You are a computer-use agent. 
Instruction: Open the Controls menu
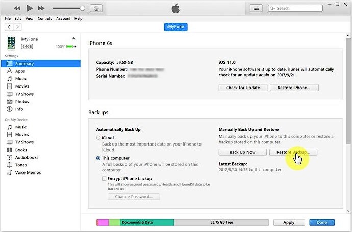point(45,19)
